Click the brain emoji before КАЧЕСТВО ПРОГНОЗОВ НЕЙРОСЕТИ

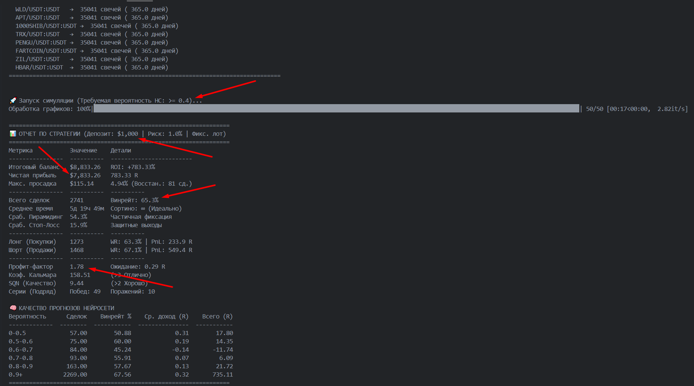(13, 308)
